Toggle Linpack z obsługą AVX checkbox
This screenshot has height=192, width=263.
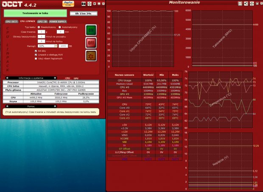click(36, 55)
